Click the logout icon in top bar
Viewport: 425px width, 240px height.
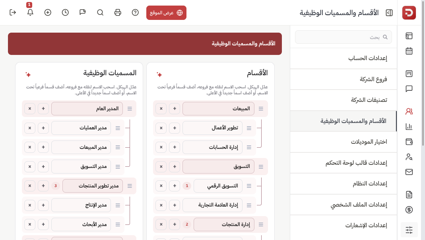pos(13,12)
